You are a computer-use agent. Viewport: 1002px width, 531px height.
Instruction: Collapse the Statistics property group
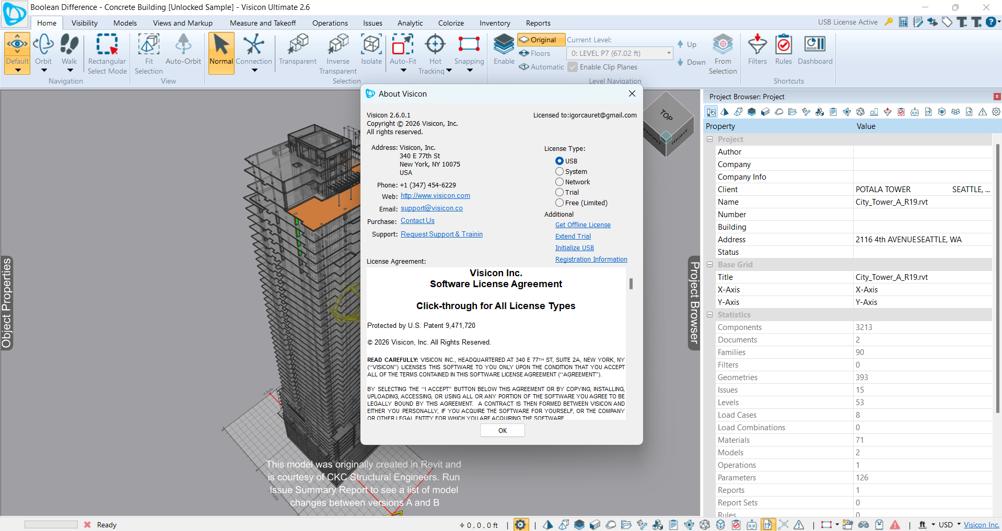(x=710, y=315)
